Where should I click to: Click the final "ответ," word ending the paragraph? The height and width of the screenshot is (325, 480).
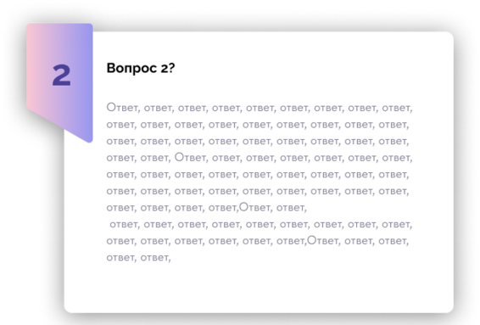(155, 258)
